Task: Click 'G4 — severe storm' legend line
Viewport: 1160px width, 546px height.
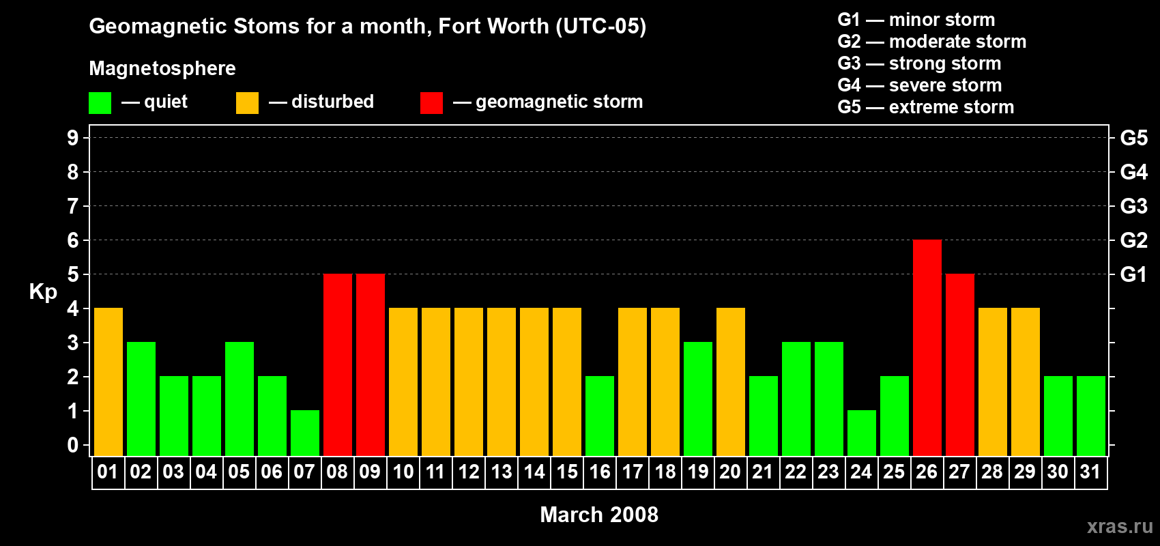Action: (x=920, y=85)
